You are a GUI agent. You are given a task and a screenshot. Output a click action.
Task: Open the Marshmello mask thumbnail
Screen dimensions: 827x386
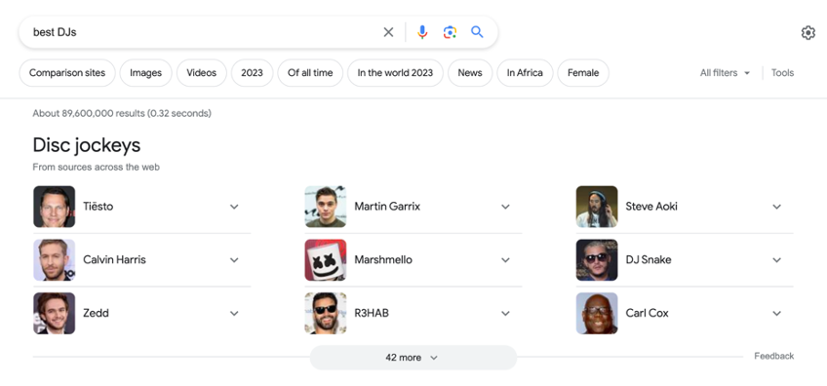326,260
